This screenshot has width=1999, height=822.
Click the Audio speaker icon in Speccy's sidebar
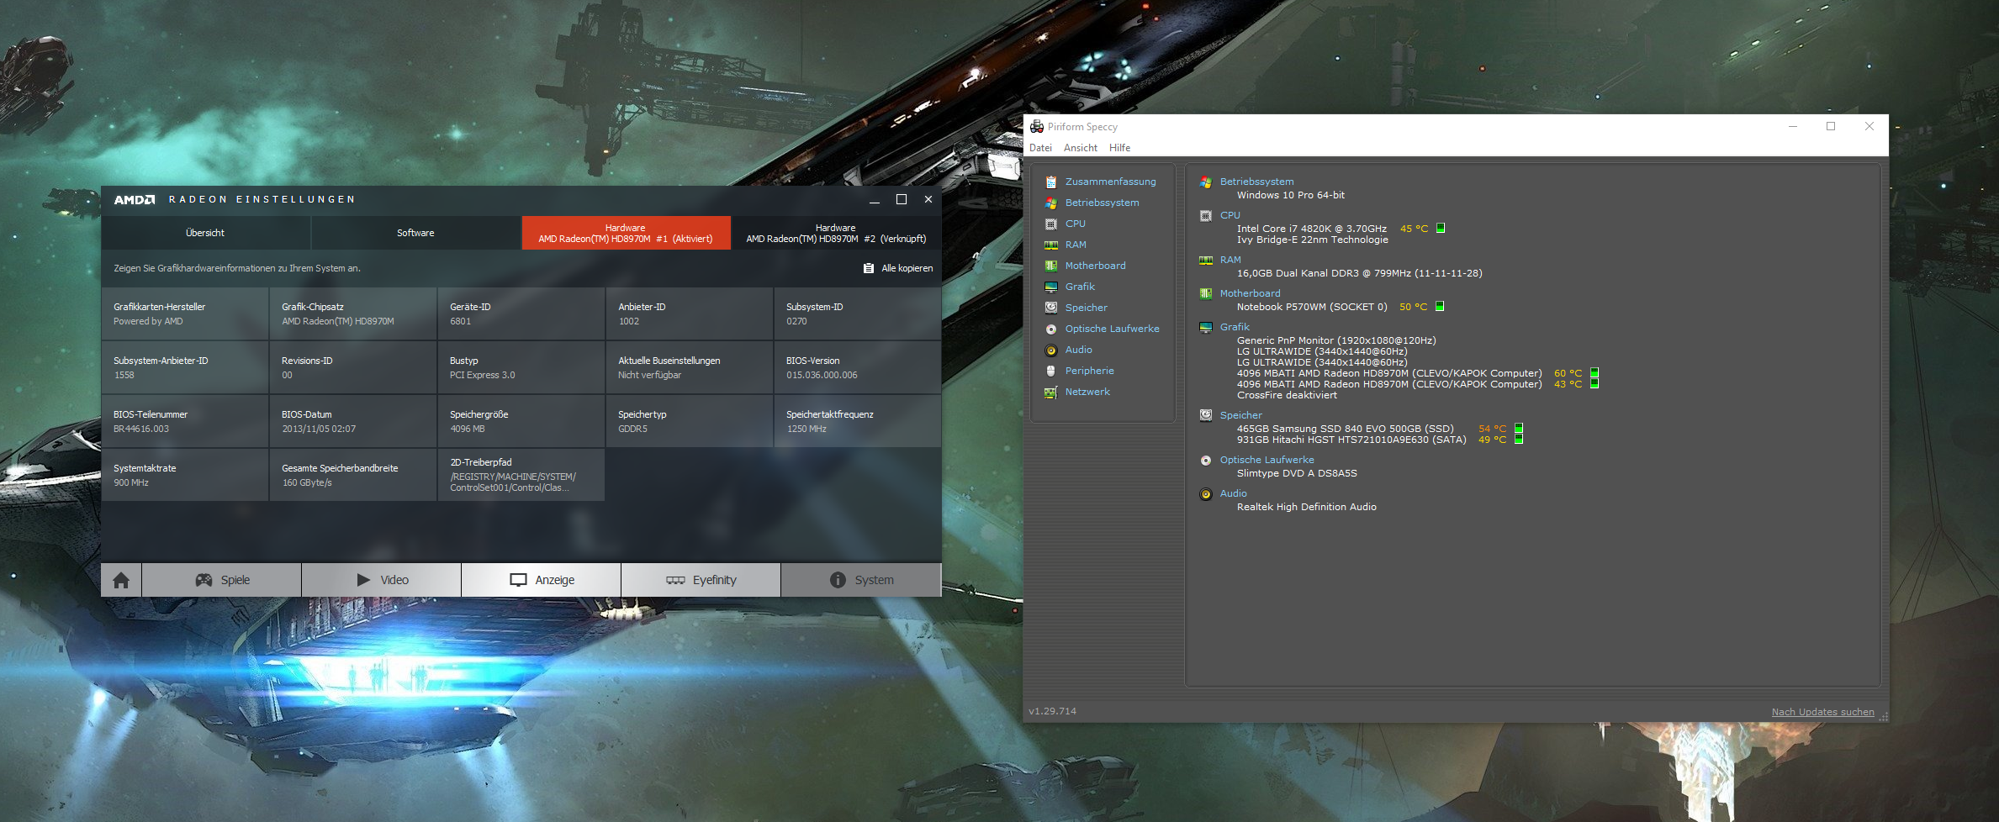1050,350
